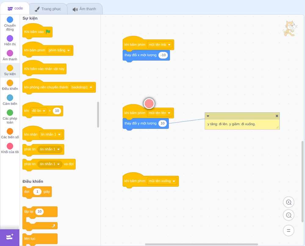Select the Cảm biến category circle
Image resolution: width=305 pixels, height=246 pixels.
(10, 98)
